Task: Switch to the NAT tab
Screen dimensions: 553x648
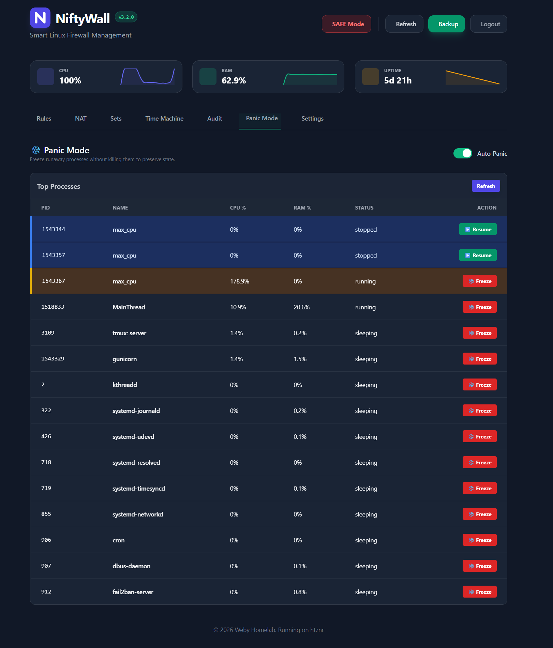Action: tap(81, 119)
